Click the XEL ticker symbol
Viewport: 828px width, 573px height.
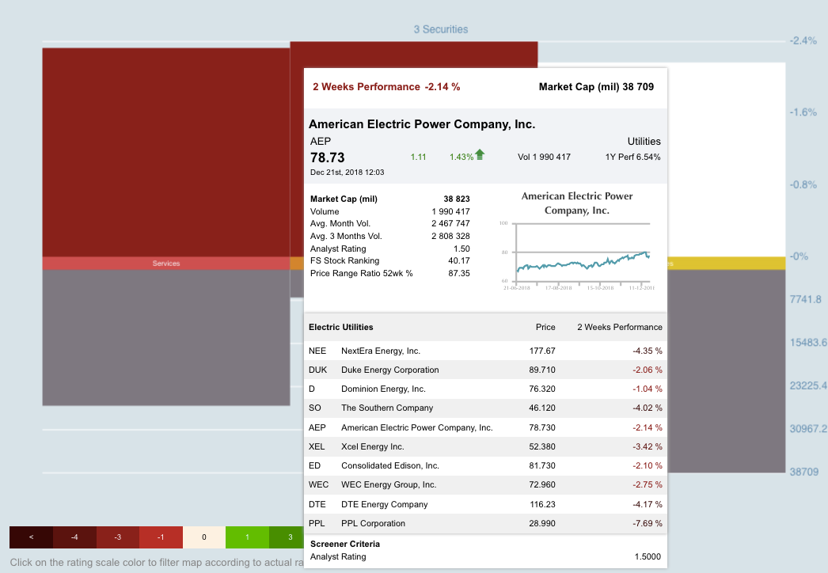click(x=317, y=446)
